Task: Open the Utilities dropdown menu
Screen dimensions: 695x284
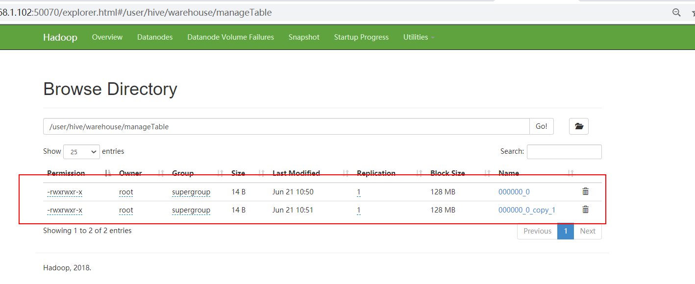Action: tap(418, 37)
